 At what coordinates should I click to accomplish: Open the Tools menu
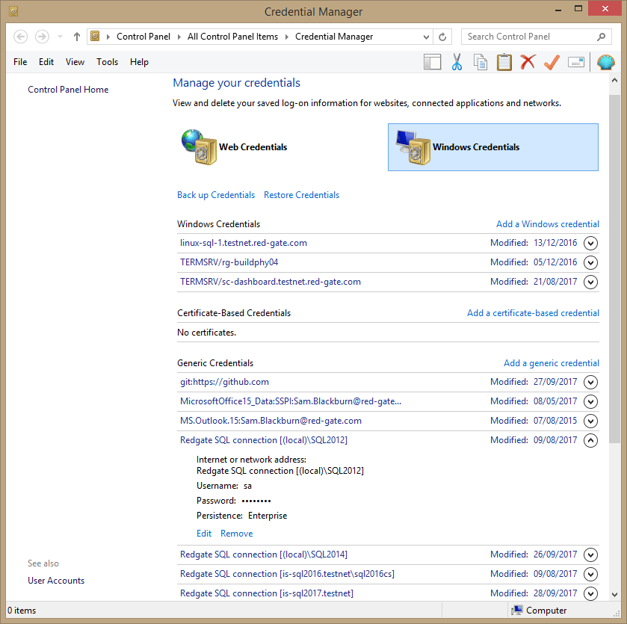pyautogui.click(x=107, y=62)
